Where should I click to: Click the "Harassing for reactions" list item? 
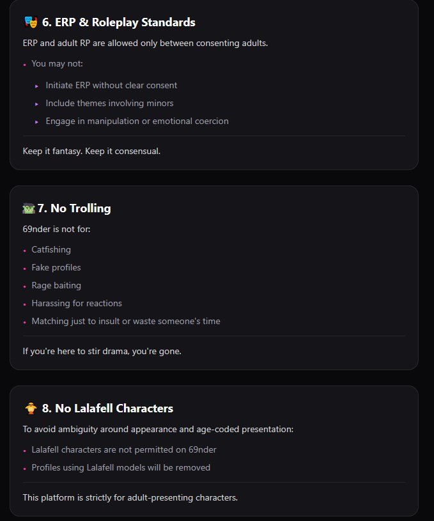tap(77, 304)
